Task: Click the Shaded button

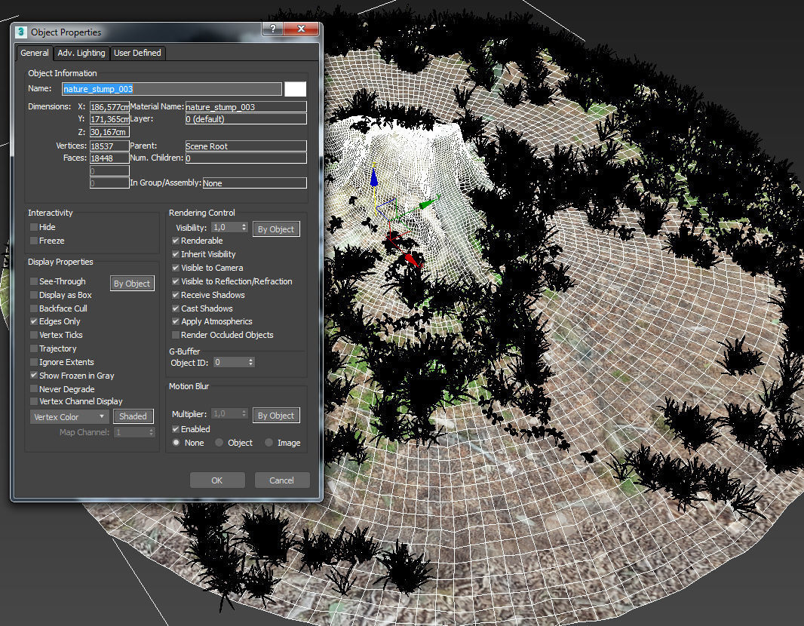Action: 133,416
